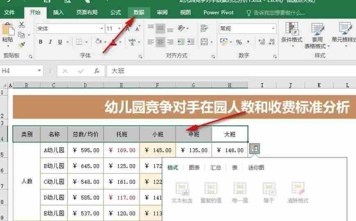Viewport: 356px width, 221px height.
Task: Expand the font size 11 dropdown
Action: (x=119, y=29)
